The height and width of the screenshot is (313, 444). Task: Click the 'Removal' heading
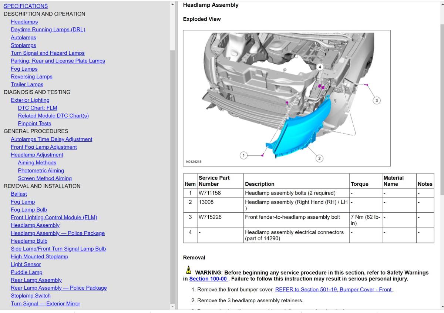[x=194, y=258]
